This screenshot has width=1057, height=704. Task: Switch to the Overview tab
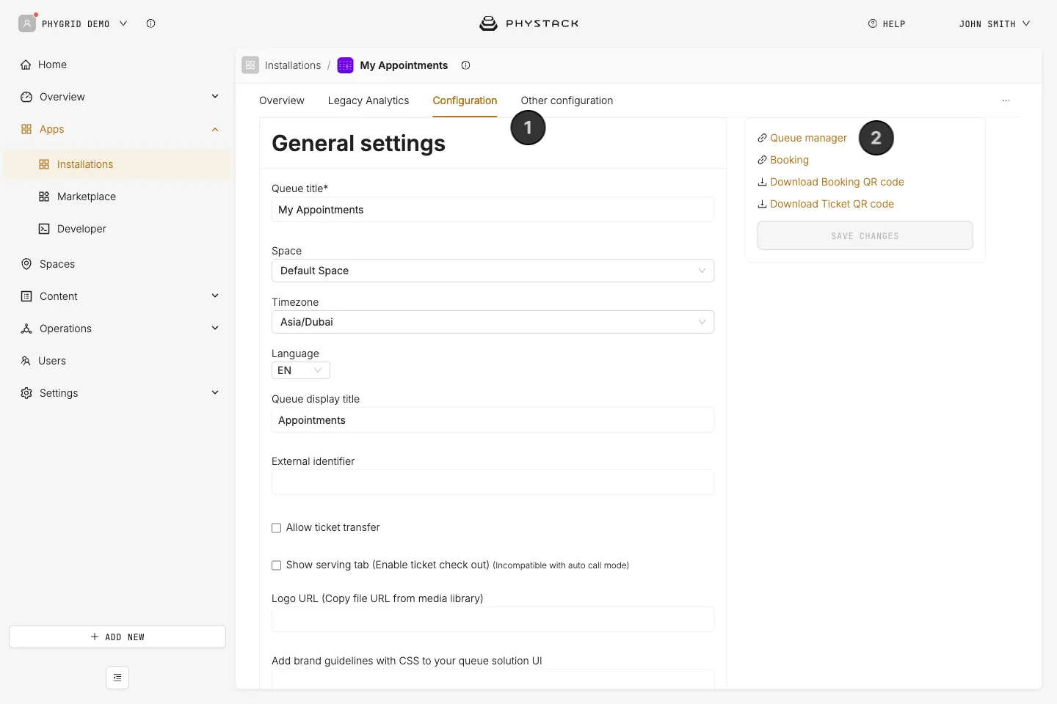[282, 100]
